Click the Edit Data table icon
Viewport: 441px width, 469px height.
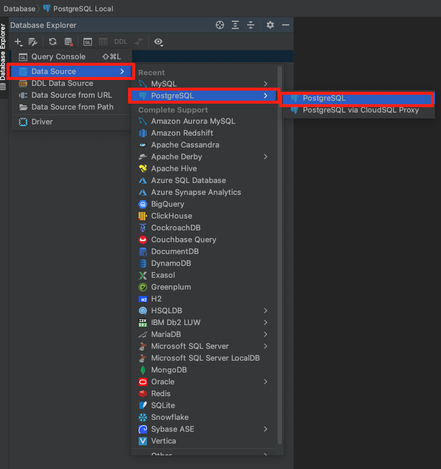point(103,42)
